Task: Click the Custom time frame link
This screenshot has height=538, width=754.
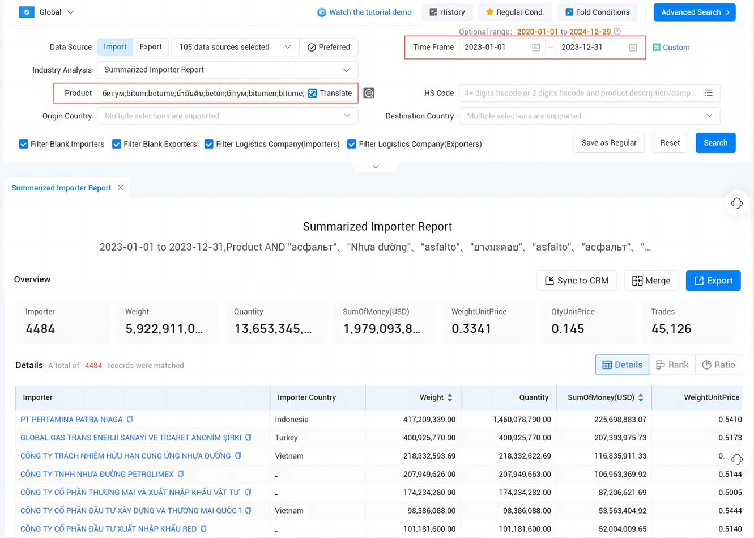Action: 671,48
